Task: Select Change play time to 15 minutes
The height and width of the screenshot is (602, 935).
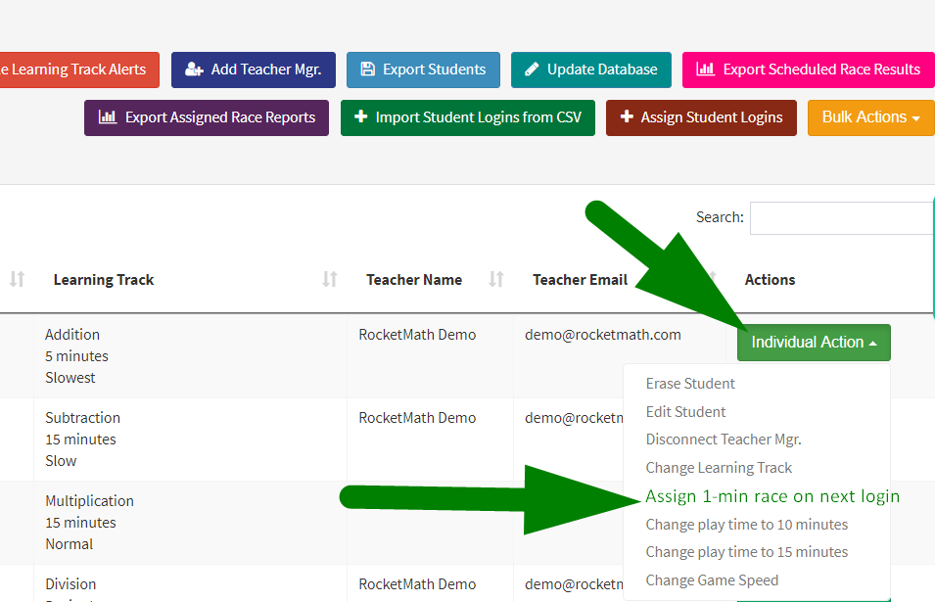Action: pos(746,552)
